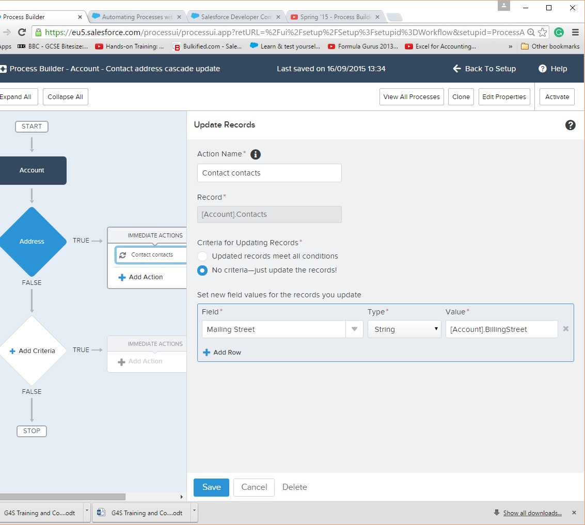The width and height of the screenshot is (585, 525).
Task: Click the secure padlock icon in URL bar
Action: point(38,33)
